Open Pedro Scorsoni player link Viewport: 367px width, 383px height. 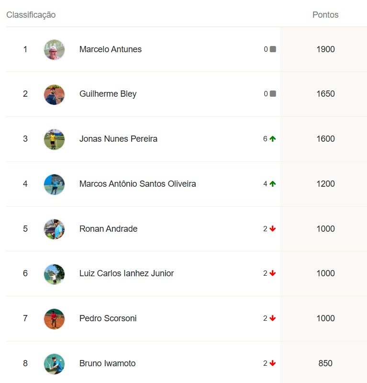108,318
